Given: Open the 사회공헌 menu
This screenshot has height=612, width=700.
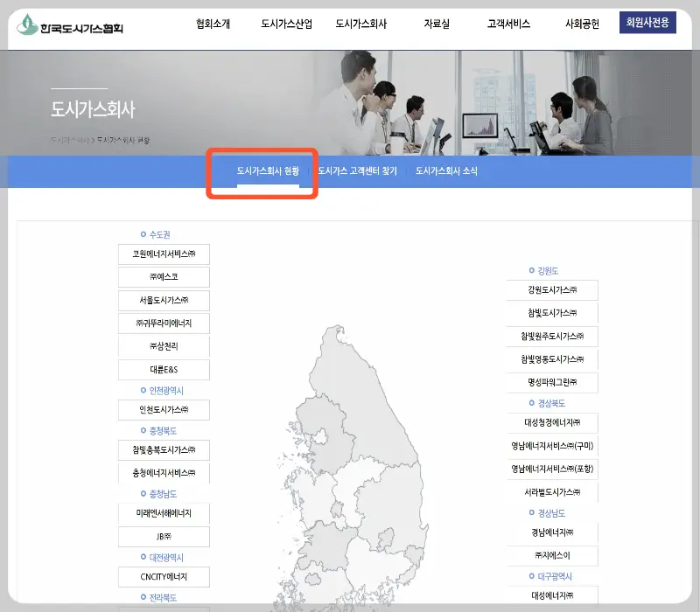Looking at the screenshot, I should 582,24.
